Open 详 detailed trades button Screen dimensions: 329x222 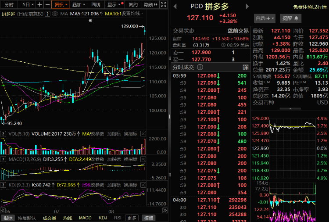coord(246,68)
